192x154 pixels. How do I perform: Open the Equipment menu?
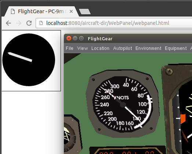(x=176, y=48)
